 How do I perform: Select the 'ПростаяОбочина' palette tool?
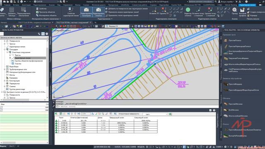point(233,104)
